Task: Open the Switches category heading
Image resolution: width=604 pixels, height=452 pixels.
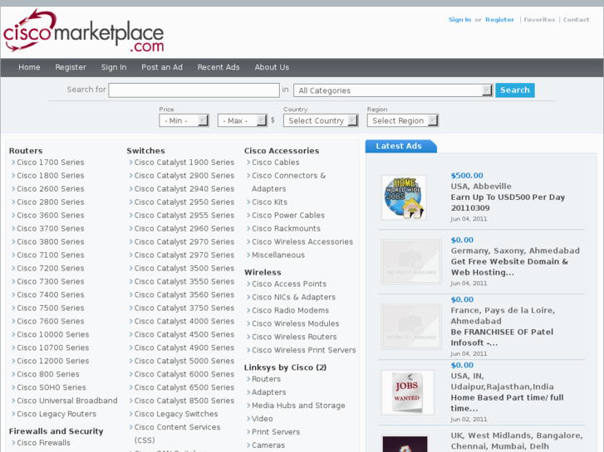Action: [x=145, y=151]
